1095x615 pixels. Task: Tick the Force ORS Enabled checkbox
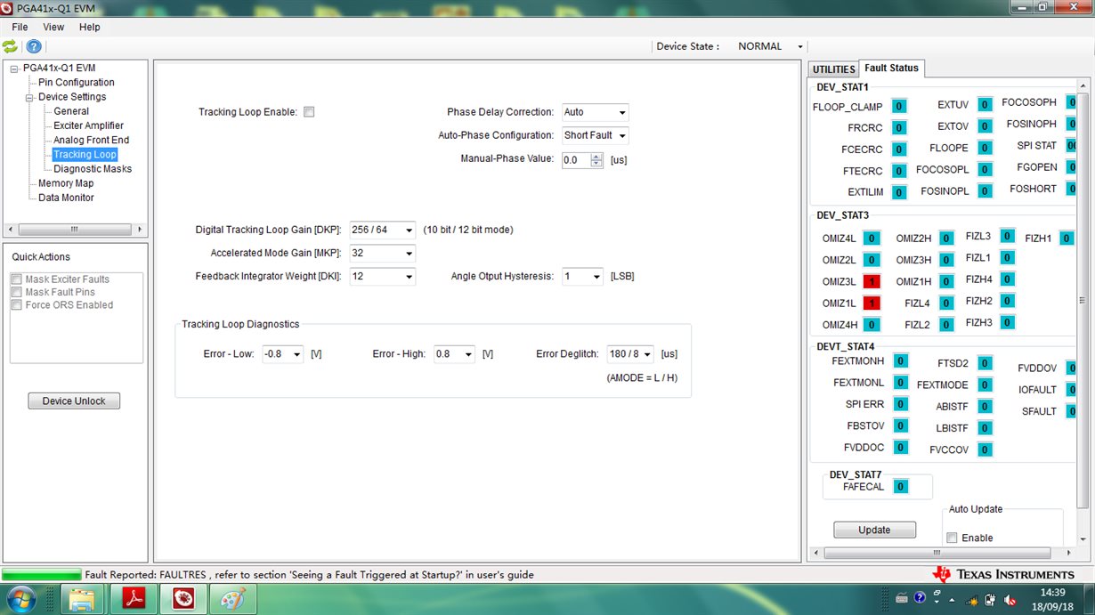tap(16, 304)
